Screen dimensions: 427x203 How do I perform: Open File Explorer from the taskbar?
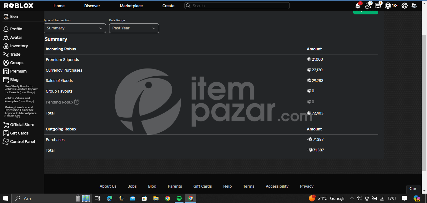[156, 198]
